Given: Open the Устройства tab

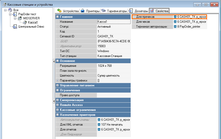Looking at the screenshot, I should (68, 11).
